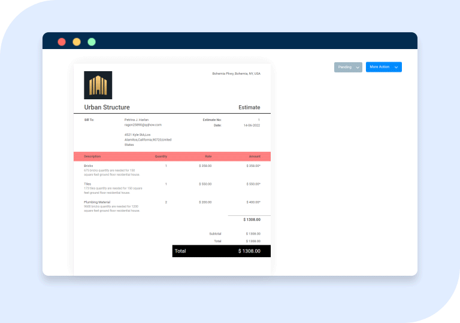Viewport: 460px width, 323px height.
Task: Click the Rate column header
Action: point(208,156)
